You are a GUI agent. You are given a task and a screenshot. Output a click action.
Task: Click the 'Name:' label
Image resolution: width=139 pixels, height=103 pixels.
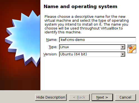52,40
